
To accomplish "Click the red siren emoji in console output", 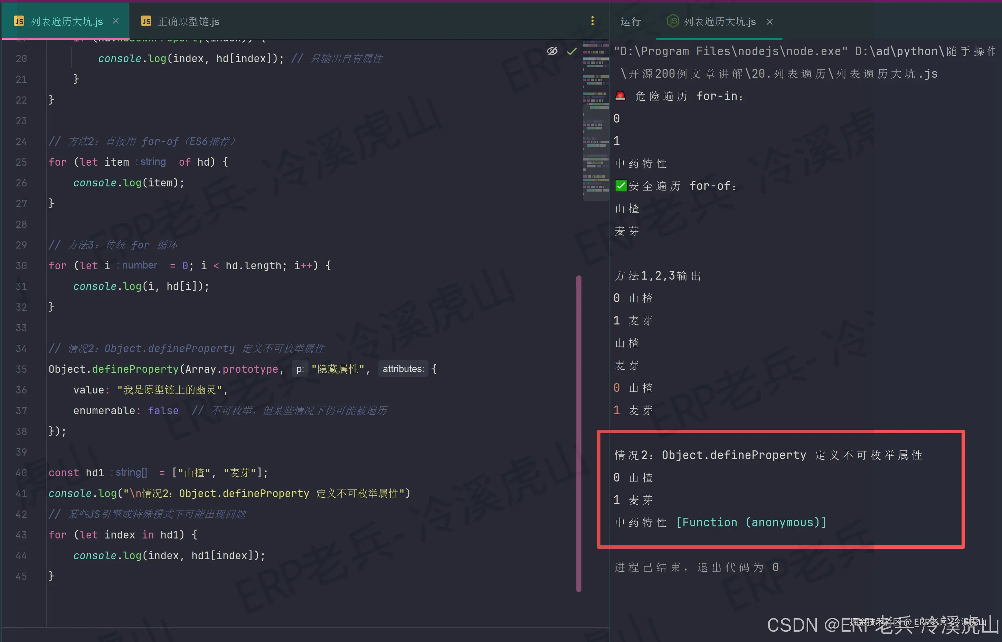I will (x=620, y=96).
